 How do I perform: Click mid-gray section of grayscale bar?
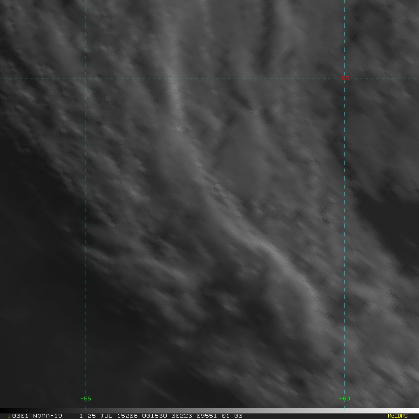[209, 411]
